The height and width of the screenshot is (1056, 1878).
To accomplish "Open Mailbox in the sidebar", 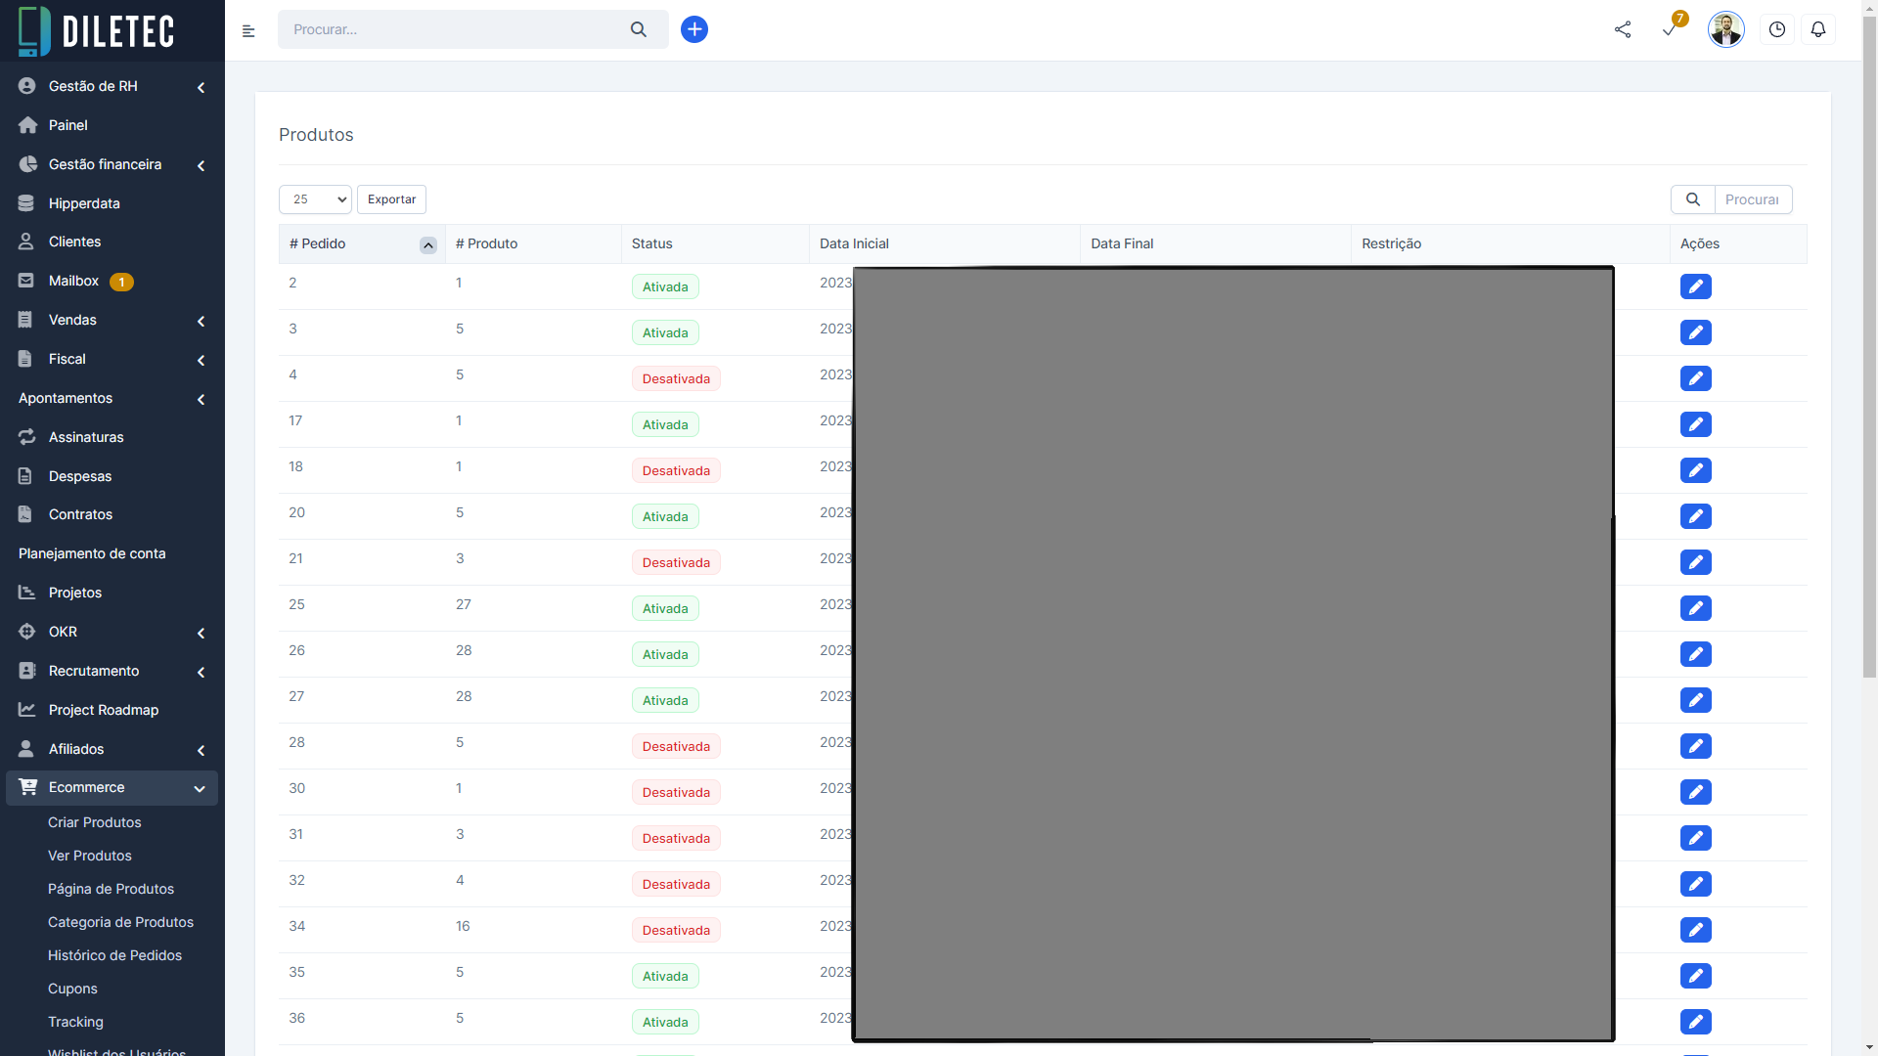I will click(x=74, y=281).
